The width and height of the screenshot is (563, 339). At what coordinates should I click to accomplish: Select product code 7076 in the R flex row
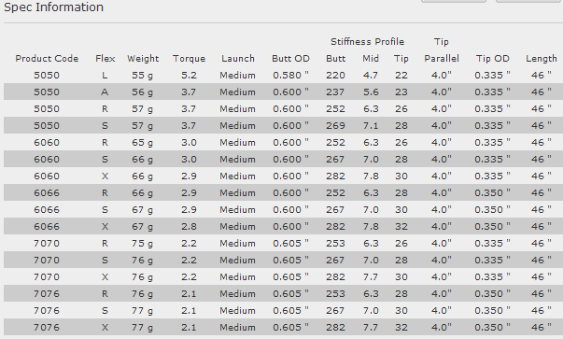click(x=47, y=294)
